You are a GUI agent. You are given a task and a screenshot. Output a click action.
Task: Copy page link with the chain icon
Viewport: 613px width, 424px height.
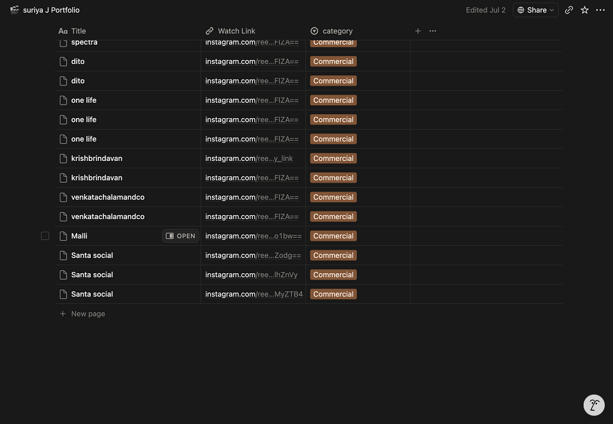coord(569,10)
